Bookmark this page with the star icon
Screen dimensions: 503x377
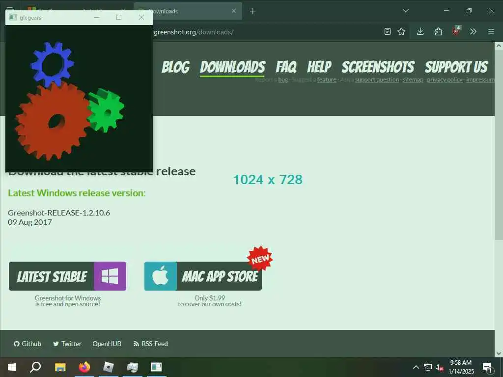401,31
